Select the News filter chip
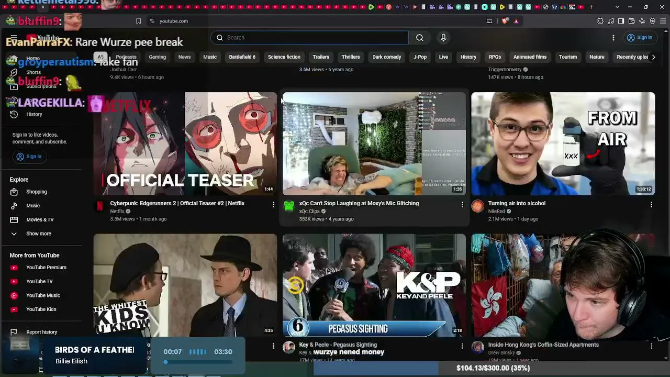 pyautogui.click(x=184, y=57)
